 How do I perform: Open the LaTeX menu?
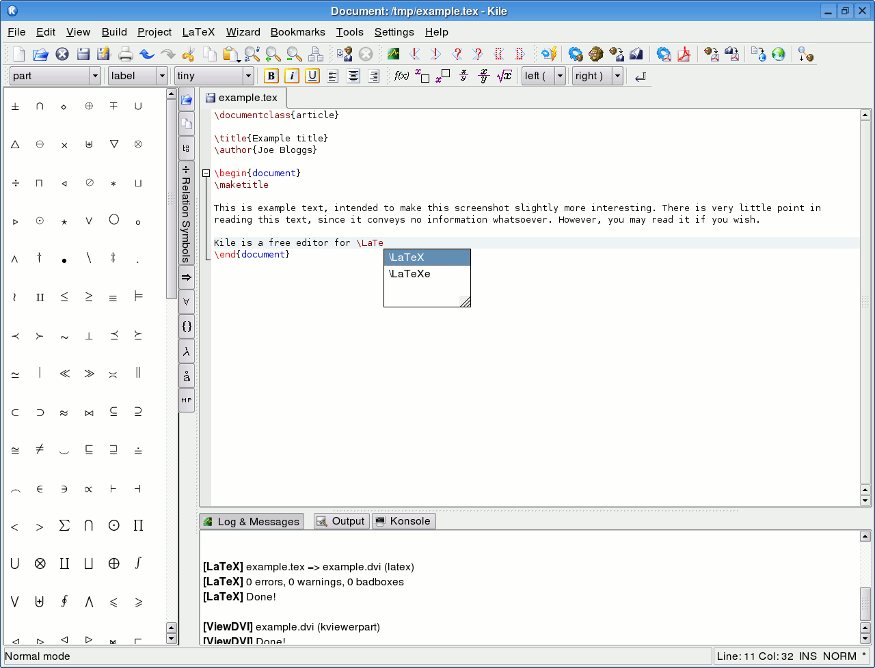[198, 32]
